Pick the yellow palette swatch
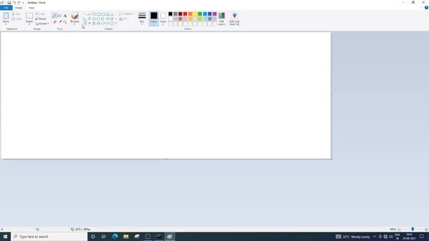This screenshot has height=241, width=429. tap(195, 14)
